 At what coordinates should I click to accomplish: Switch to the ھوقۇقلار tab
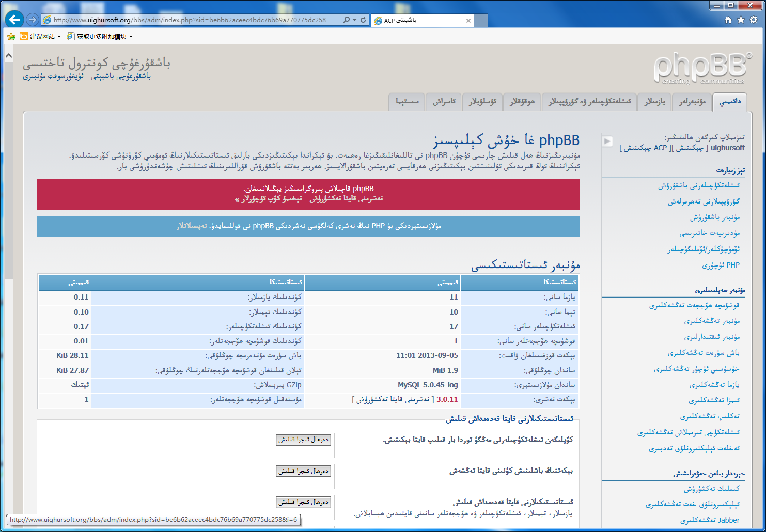coord(522,101)
